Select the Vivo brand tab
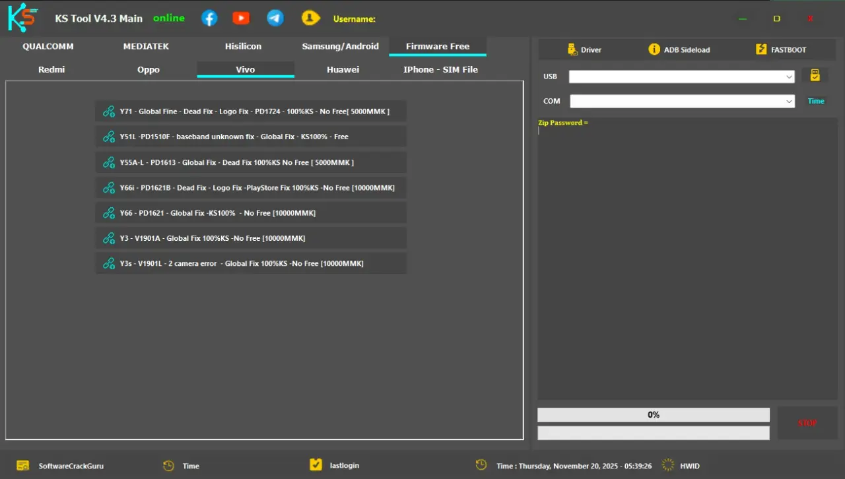 (x=246, y=69)
